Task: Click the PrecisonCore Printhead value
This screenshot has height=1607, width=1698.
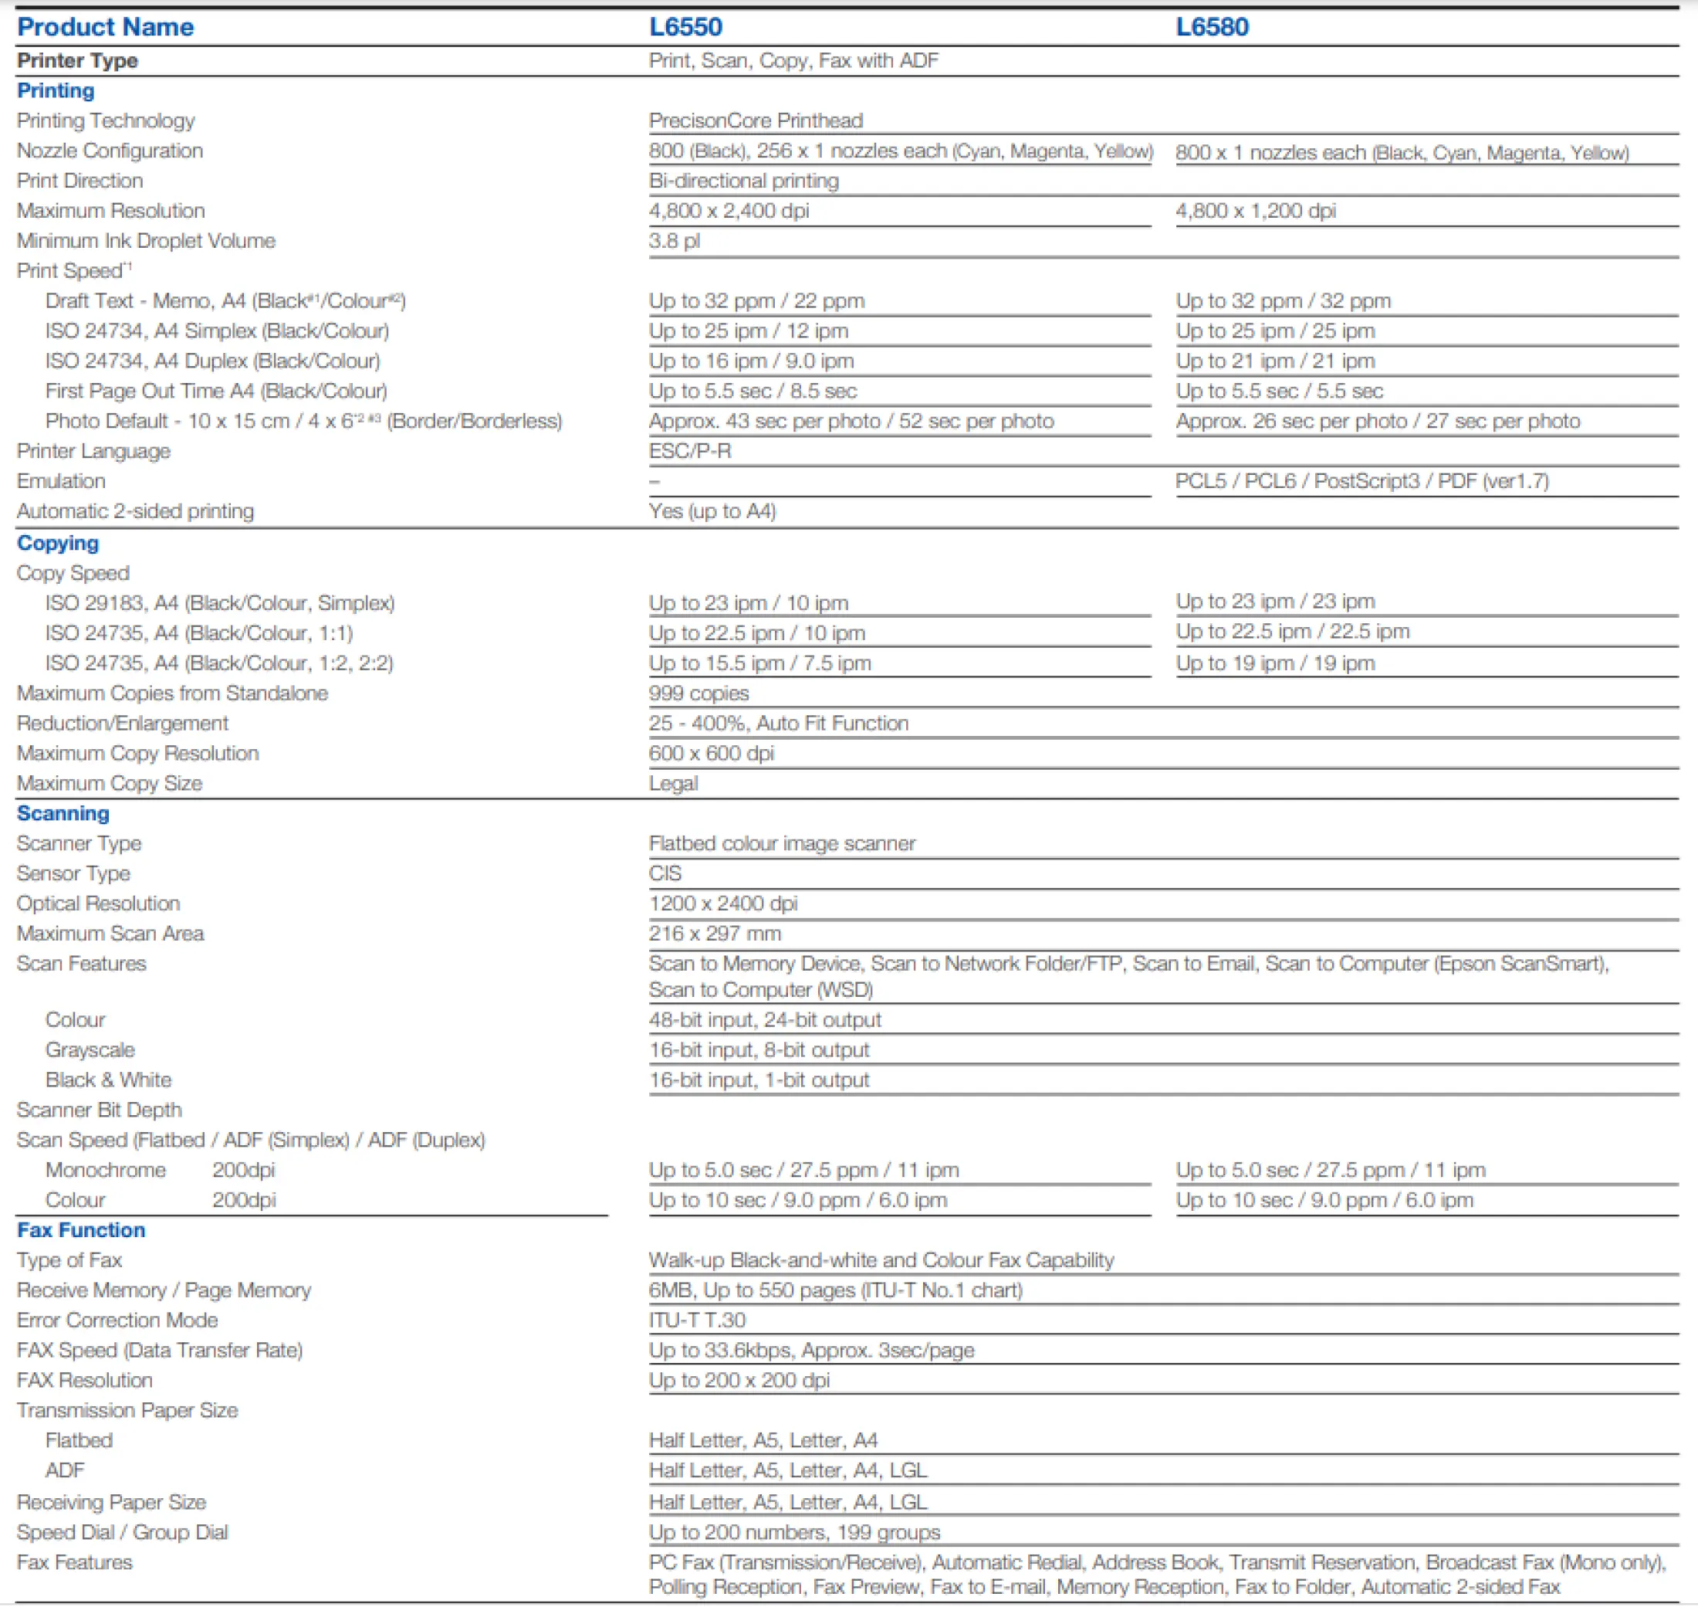Action: (x=756, y=120)
